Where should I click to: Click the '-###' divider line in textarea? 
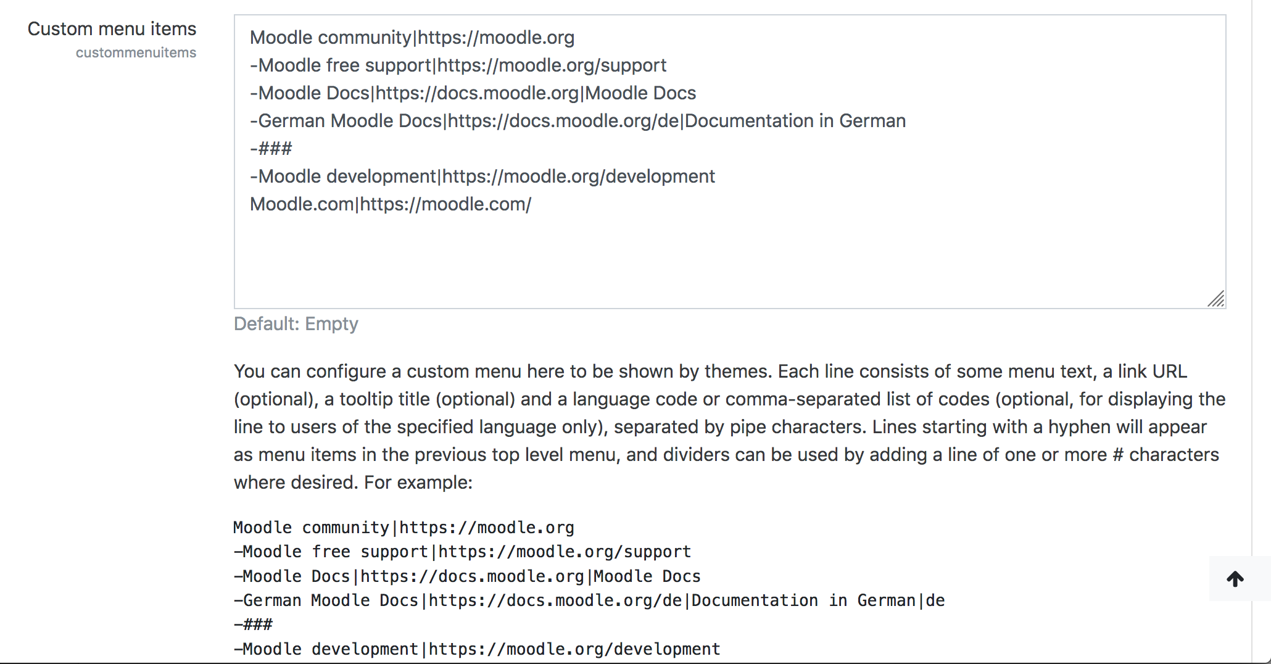tap(271, 149)
